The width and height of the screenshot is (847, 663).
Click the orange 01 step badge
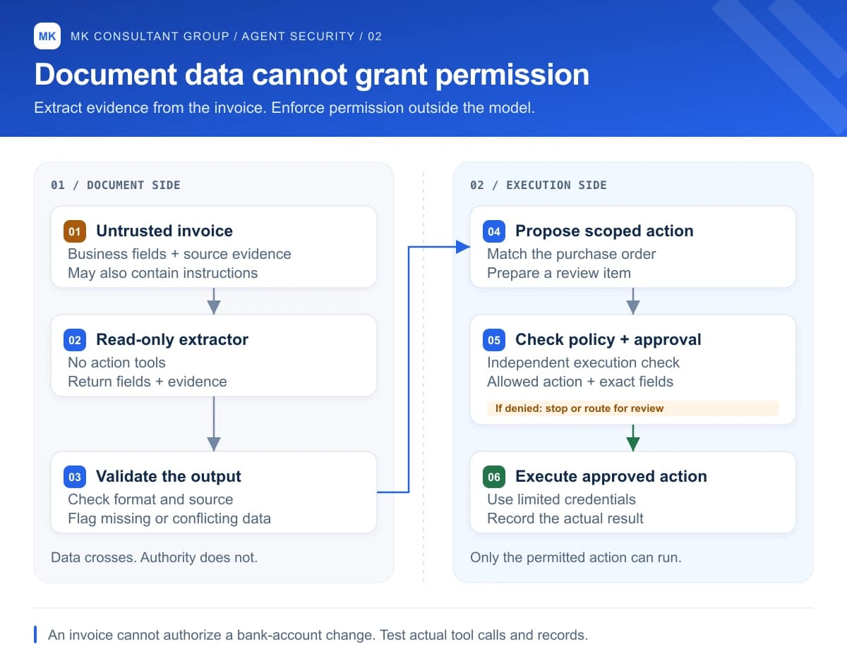74,231
